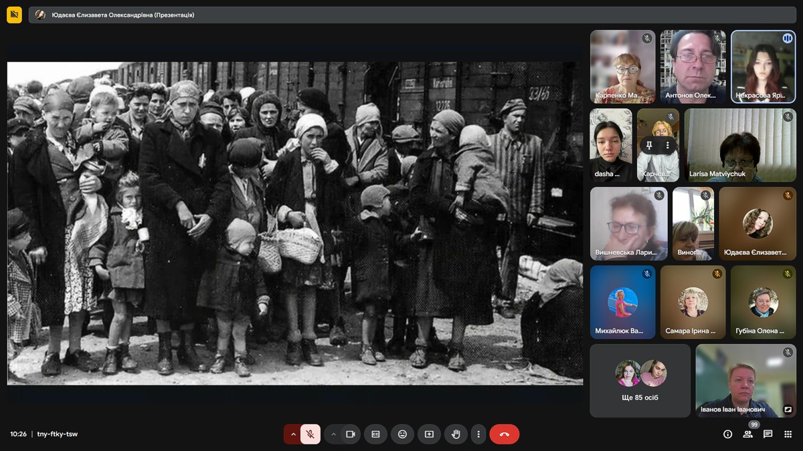This screenshot has height=451, width=803.
Task: Unmute the microphone
Action: (310, 434)
